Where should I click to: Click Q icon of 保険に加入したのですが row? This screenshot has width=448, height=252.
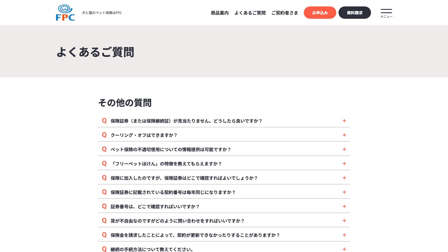(x=104, y=178)
